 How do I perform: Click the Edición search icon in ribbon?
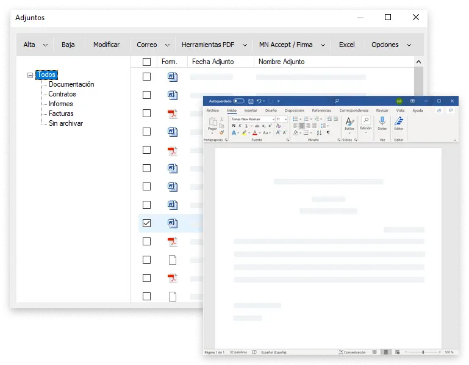(x=366, y=121)
